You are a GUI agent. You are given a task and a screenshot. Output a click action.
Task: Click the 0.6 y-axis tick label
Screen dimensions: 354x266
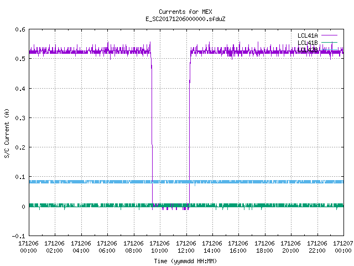point(20,29)
